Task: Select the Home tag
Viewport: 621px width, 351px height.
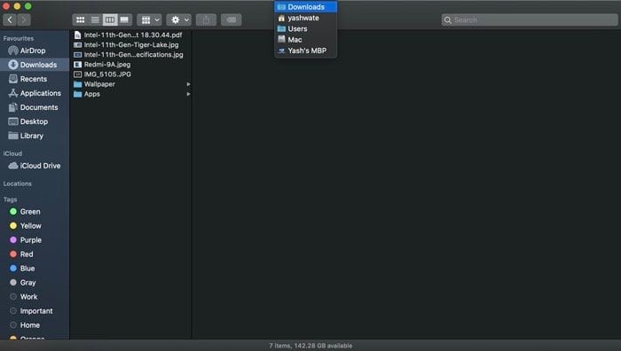Action: coord(35,325)
